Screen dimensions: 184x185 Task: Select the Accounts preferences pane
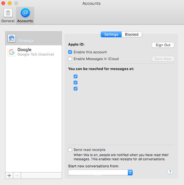[x=25, y=16]
